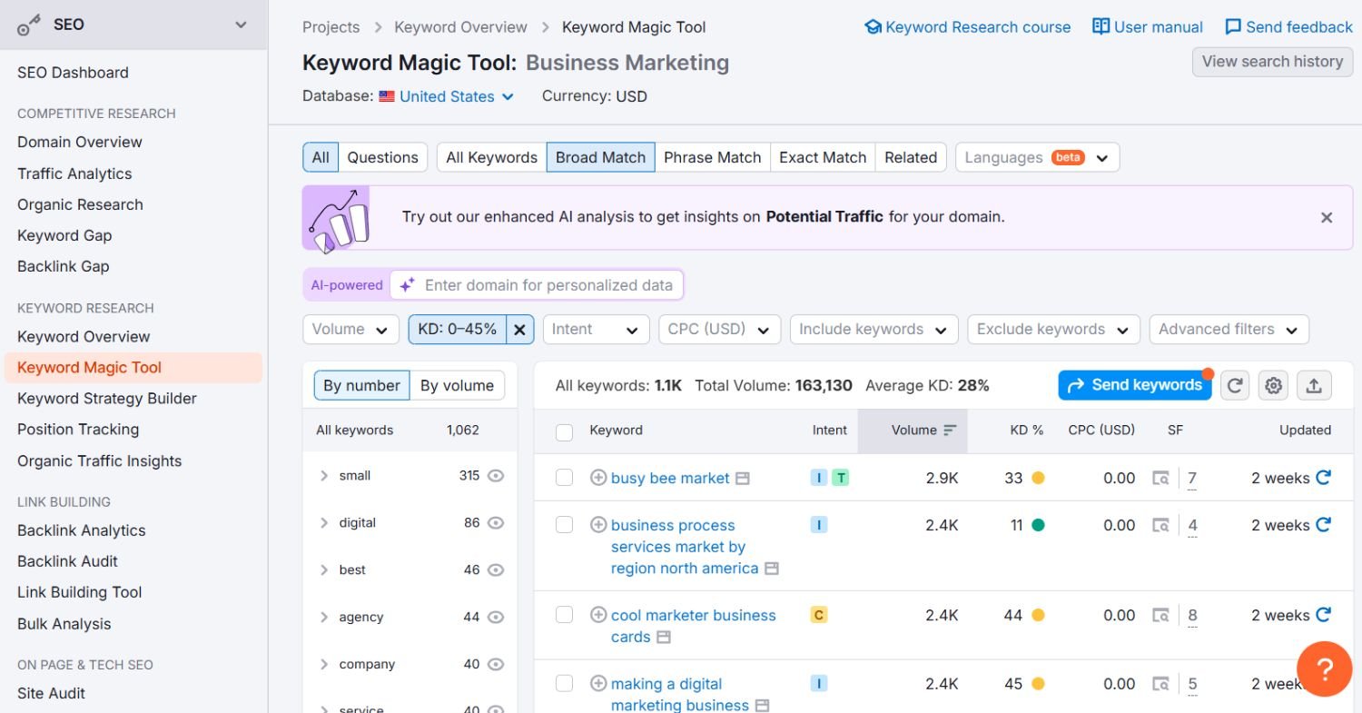This screenshot has height=713, width=1362.
Task: Click add icon beside cool marketer business cards
Action: click(598, 615)
